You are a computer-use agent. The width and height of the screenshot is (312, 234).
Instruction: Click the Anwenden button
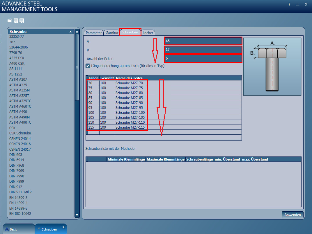click(292, 215)
